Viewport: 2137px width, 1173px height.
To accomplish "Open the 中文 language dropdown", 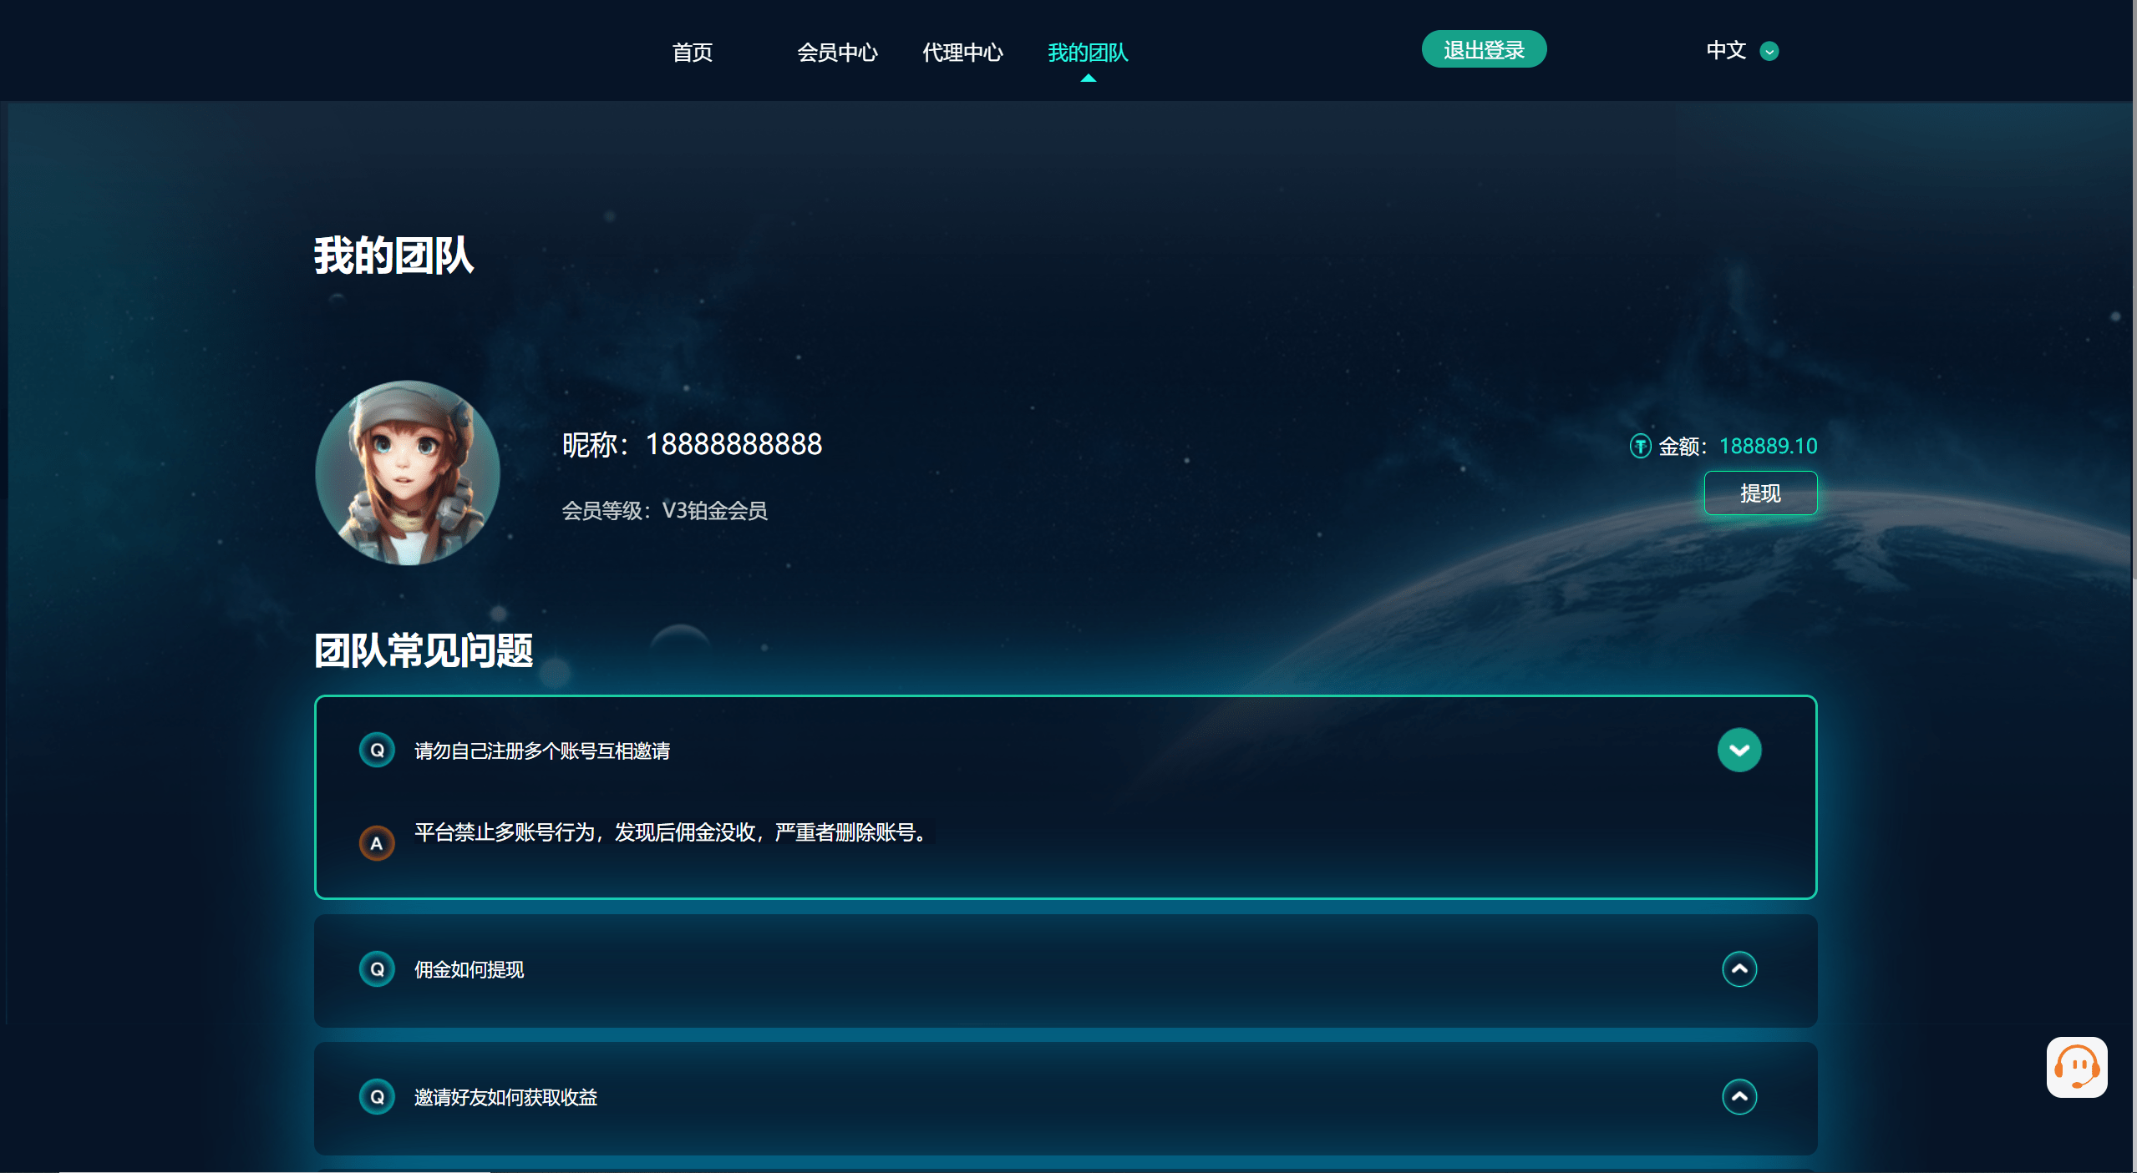I will point(1726,51).
